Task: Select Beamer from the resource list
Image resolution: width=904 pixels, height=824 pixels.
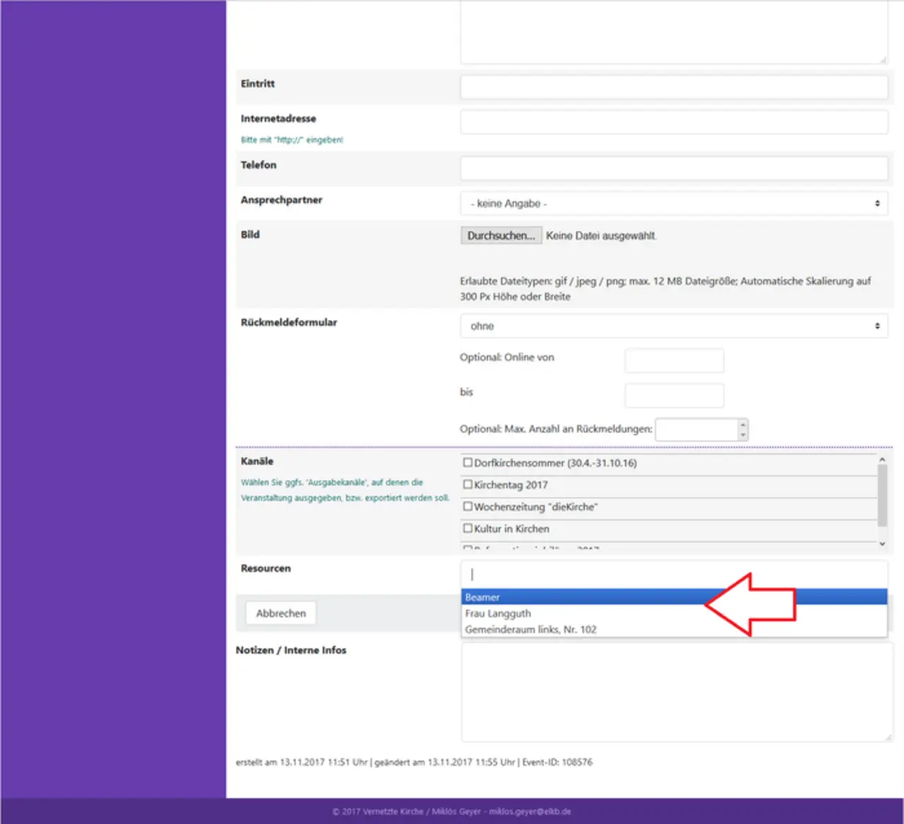Action: [x=674, y=597]
